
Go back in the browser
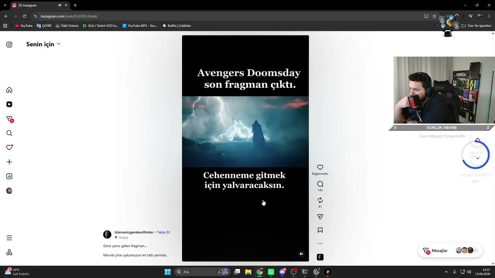click(x=6, y=16)
